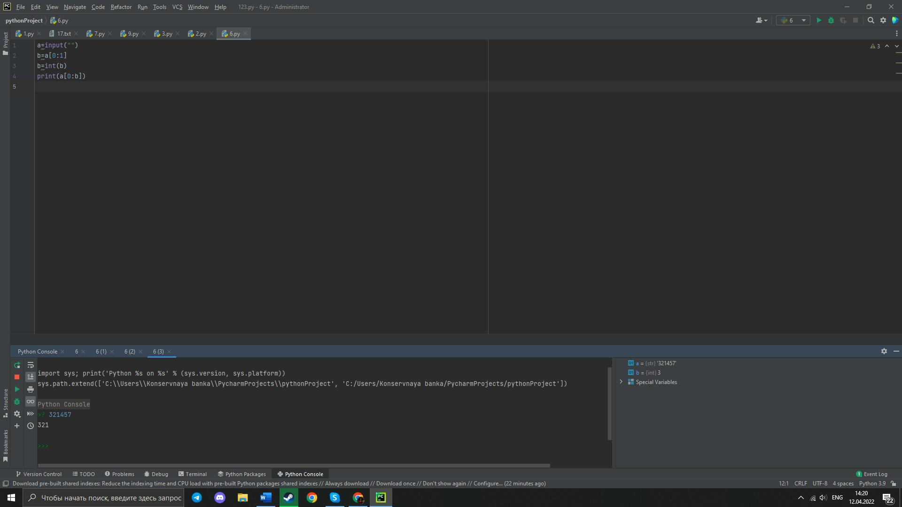Toggle read-only lock icon in status bar

tap(894, 483)
